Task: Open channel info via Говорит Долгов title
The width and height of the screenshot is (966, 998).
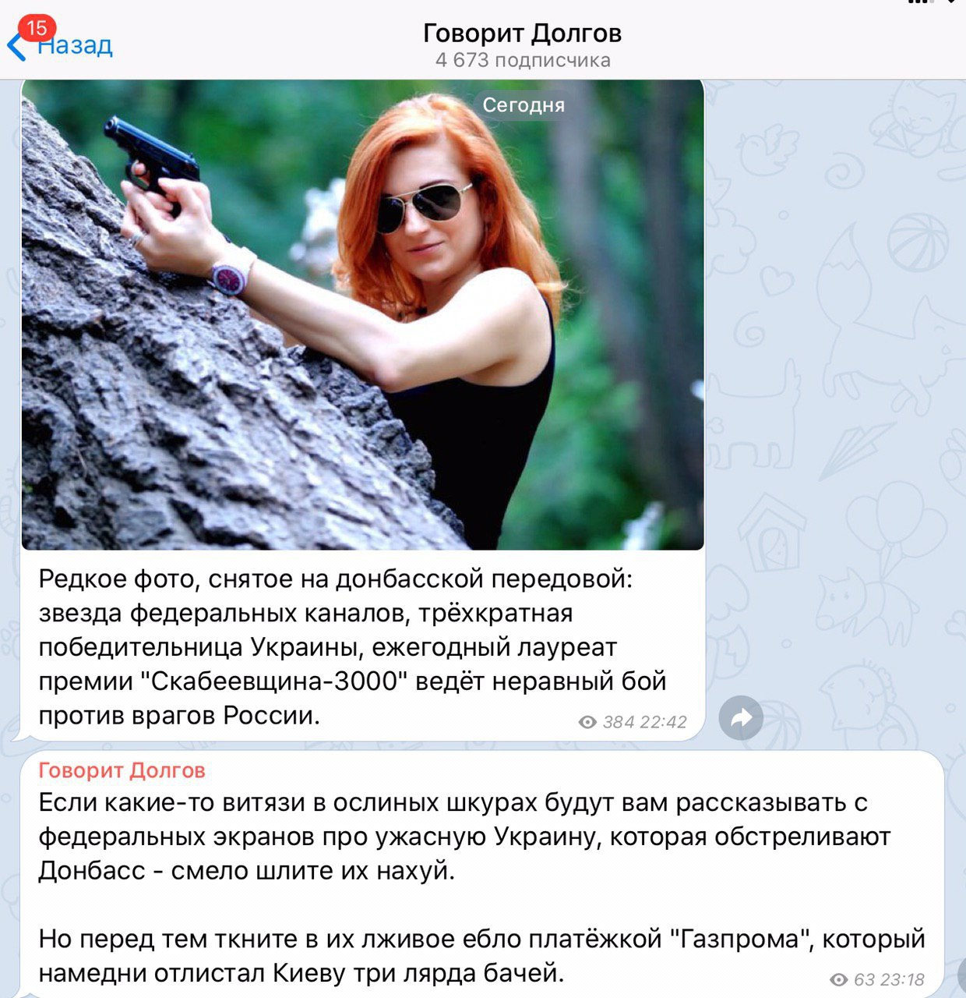Action: tap(522, 34)
